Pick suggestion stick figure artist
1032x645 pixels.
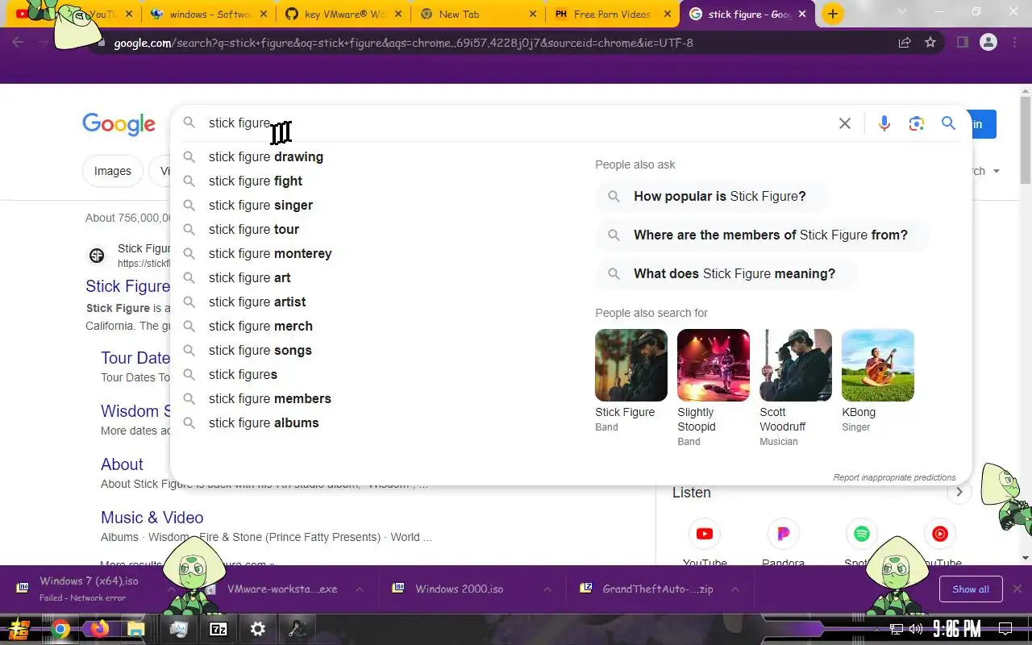[257, 302]
